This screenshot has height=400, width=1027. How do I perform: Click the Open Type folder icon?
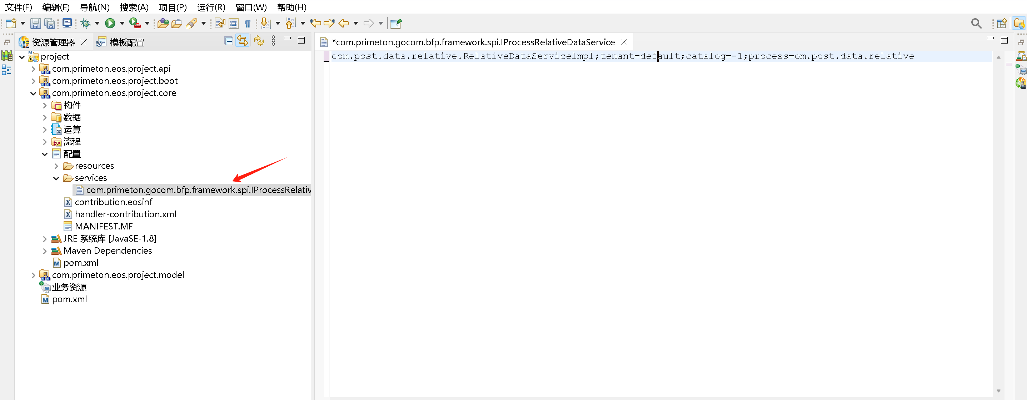pyautogui.click(x=163, y=24)
